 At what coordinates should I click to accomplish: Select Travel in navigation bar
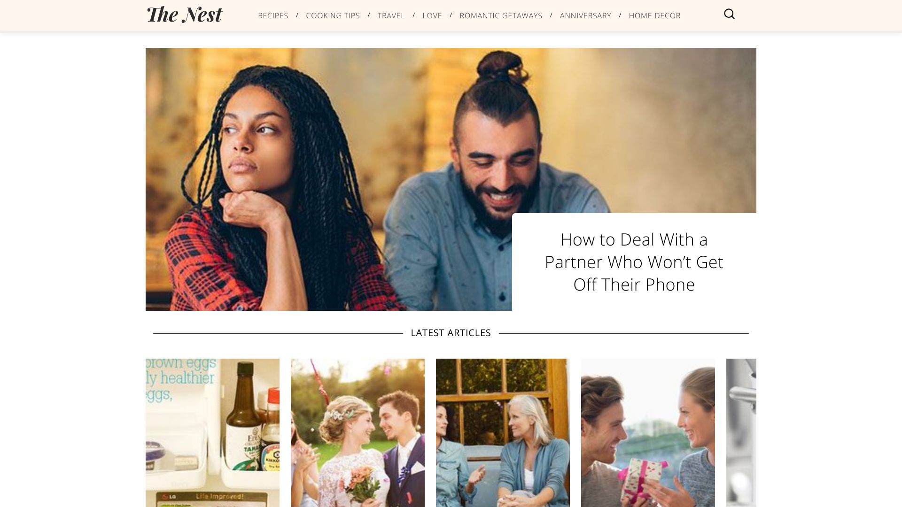391,15
